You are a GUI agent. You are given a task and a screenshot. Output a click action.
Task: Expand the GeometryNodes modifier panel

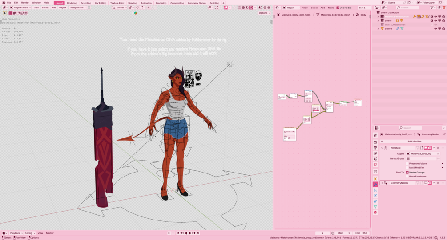coord(382,183)
